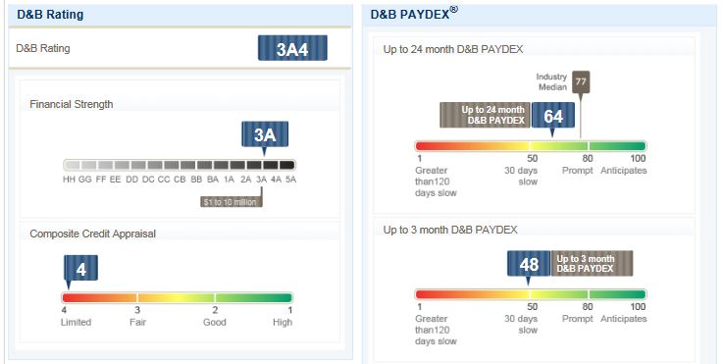Click the 'D&B Rating' row label beside 3A4
Image resolution: width=725 pixels, height=364 pixels.
click(x=43, y=48)
